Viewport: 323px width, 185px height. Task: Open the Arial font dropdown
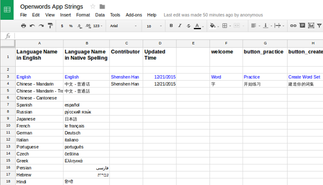(x=123, y=26)
